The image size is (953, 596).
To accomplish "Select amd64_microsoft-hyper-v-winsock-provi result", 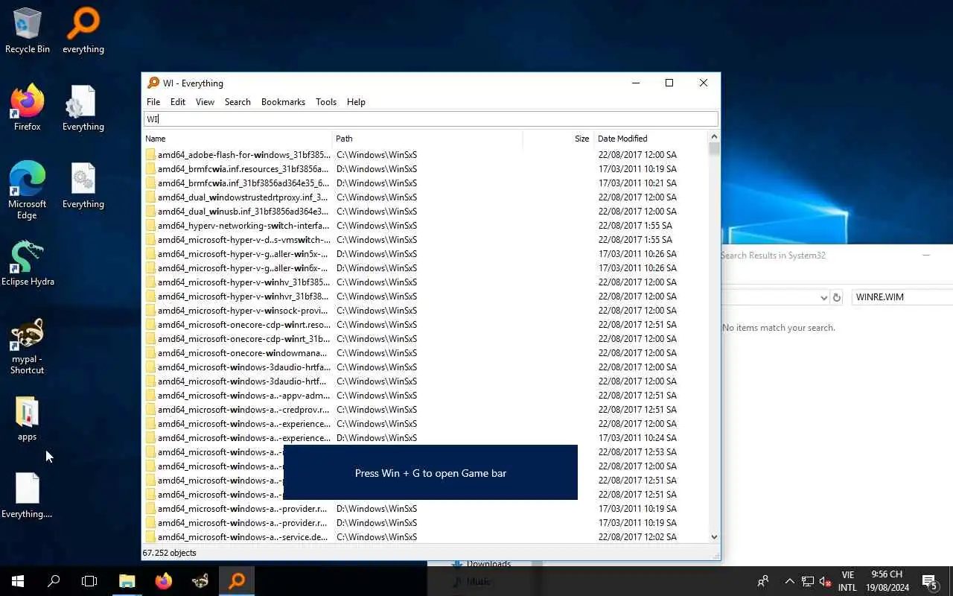I will pos(425,311).
